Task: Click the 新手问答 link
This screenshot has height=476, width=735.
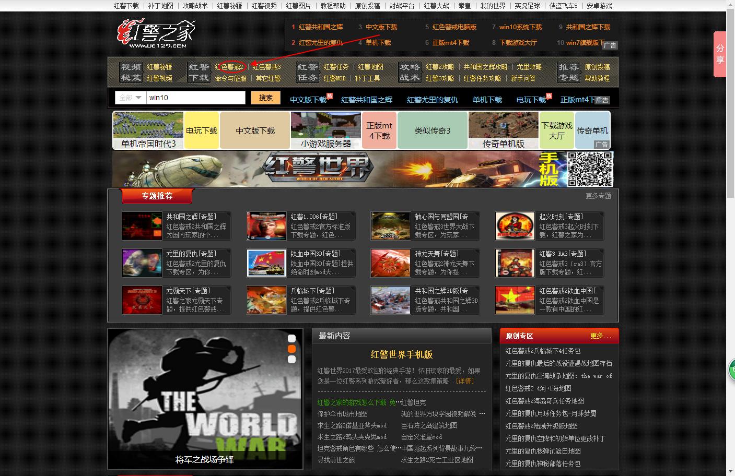Action: [x=523, y=78]
